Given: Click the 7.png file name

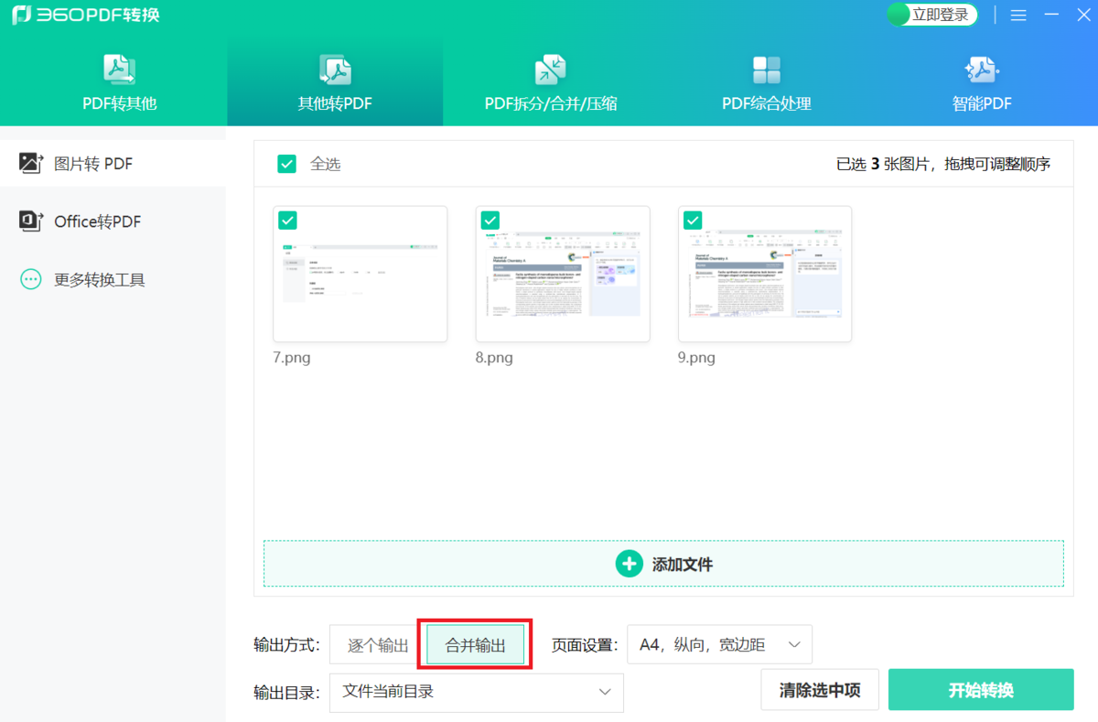Looking at the screenshot, I should [x=292, y=358].
